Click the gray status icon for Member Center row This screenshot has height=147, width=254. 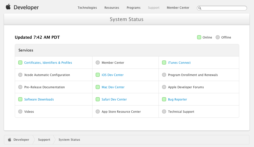tap(98, 62)
